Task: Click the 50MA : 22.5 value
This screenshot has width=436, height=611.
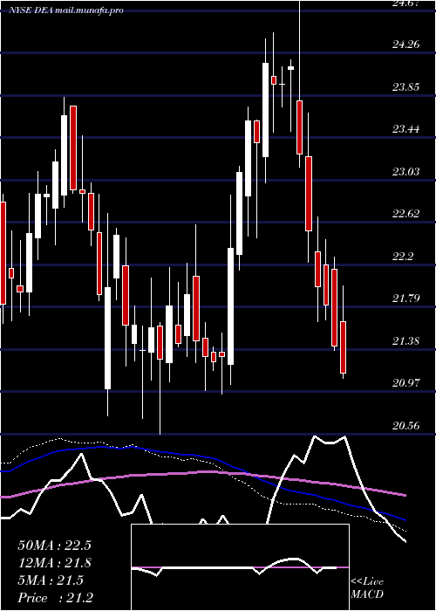Action: [54, 546]
